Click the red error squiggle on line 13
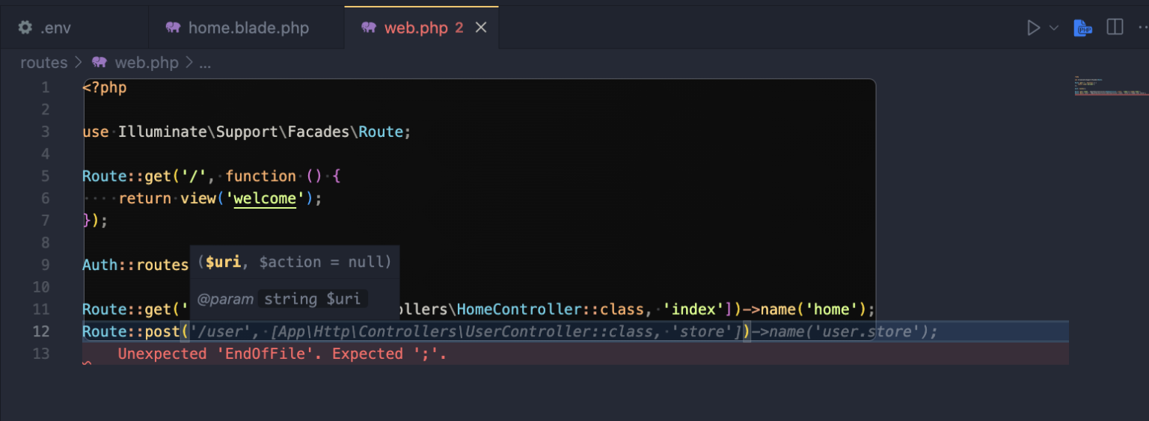This screenshot has width=1149, height=421. (x=86, y=363)
